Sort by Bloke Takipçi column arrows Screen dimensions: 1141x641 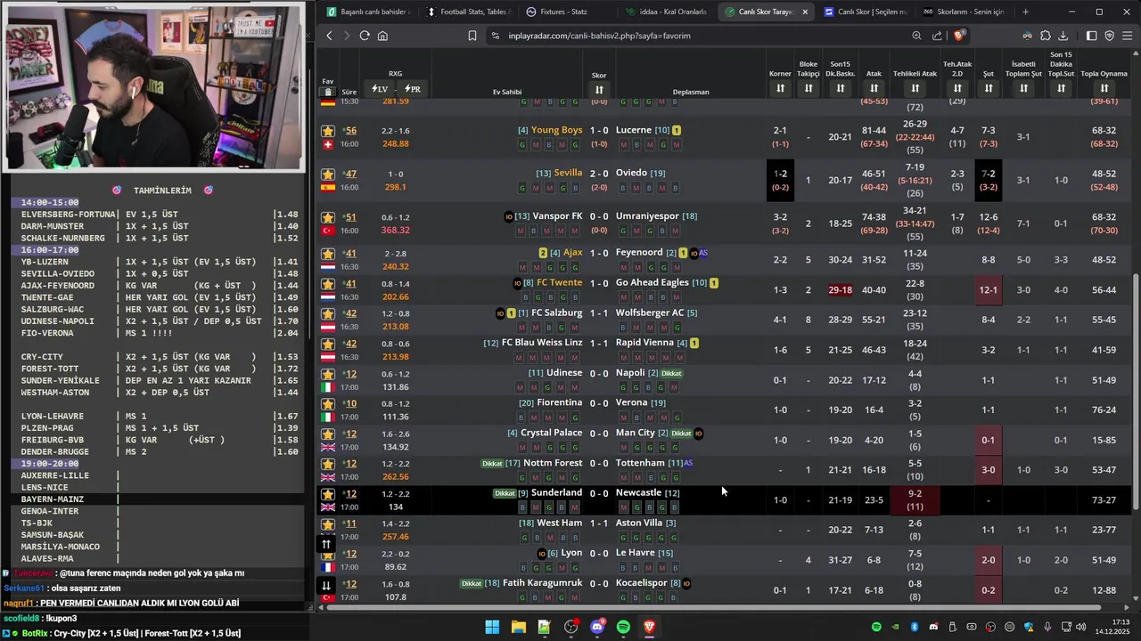809,88
